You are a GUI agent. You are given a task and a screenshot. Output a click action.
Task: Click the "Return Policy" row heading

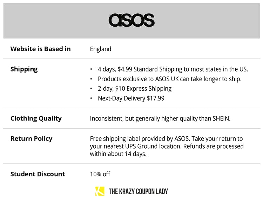pos(31,138)
